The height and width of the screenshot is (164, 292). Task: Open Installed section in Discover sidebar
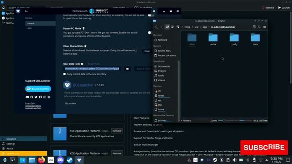23,139
